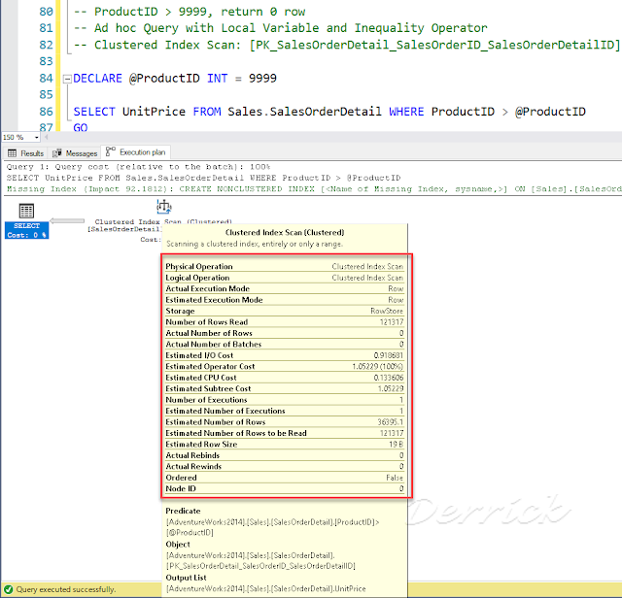
Task: Click the Estimated Execution Mode row
Action: pos(284,300)
